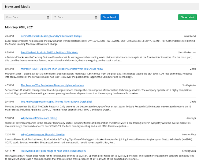Click the Benzinga source label

(x=191, y=118)
